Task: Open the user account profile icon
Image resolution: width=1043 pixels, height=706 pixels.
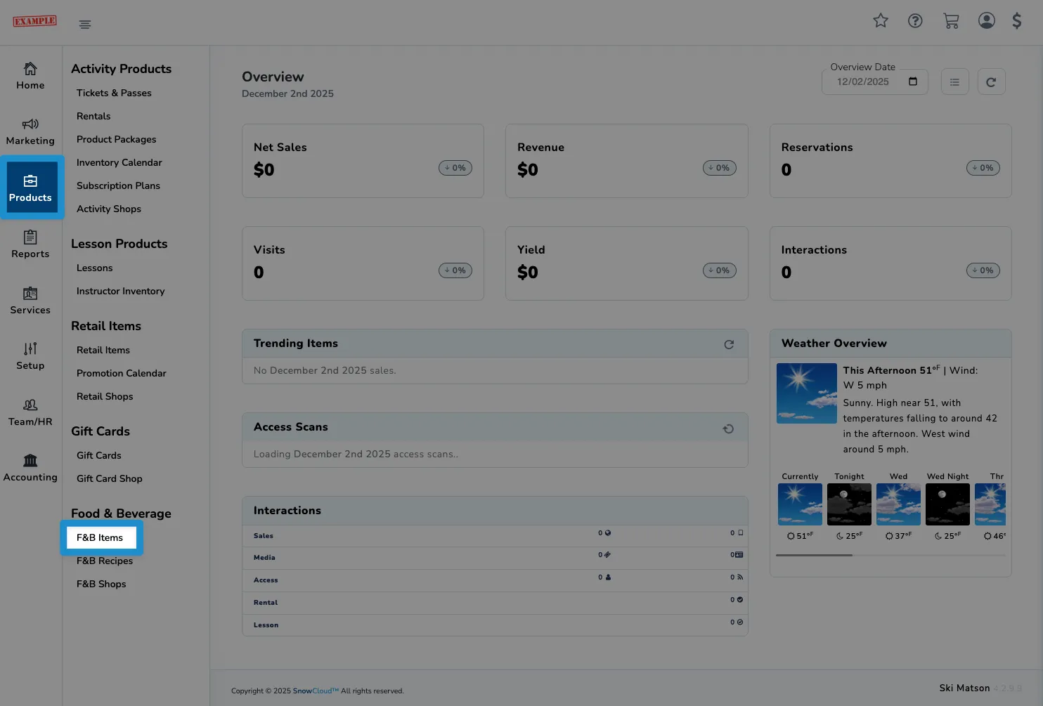Action: click(987, 20)
